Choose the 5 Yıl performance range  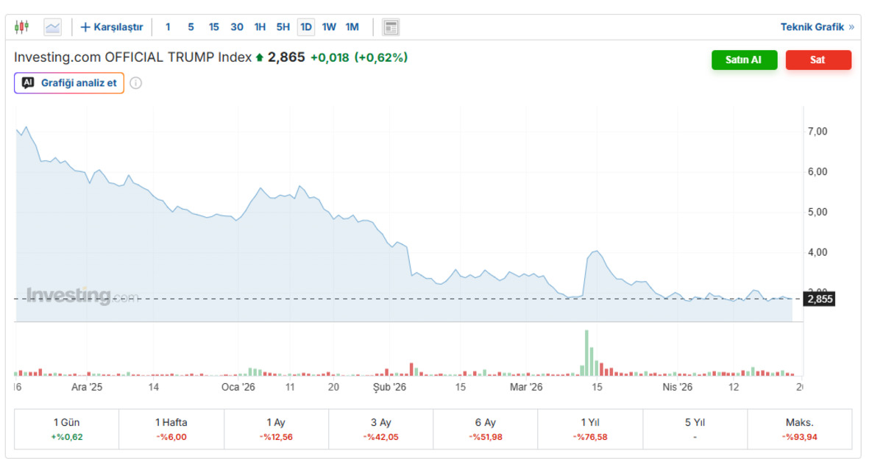pyautogui.click(x=695, y=429)
